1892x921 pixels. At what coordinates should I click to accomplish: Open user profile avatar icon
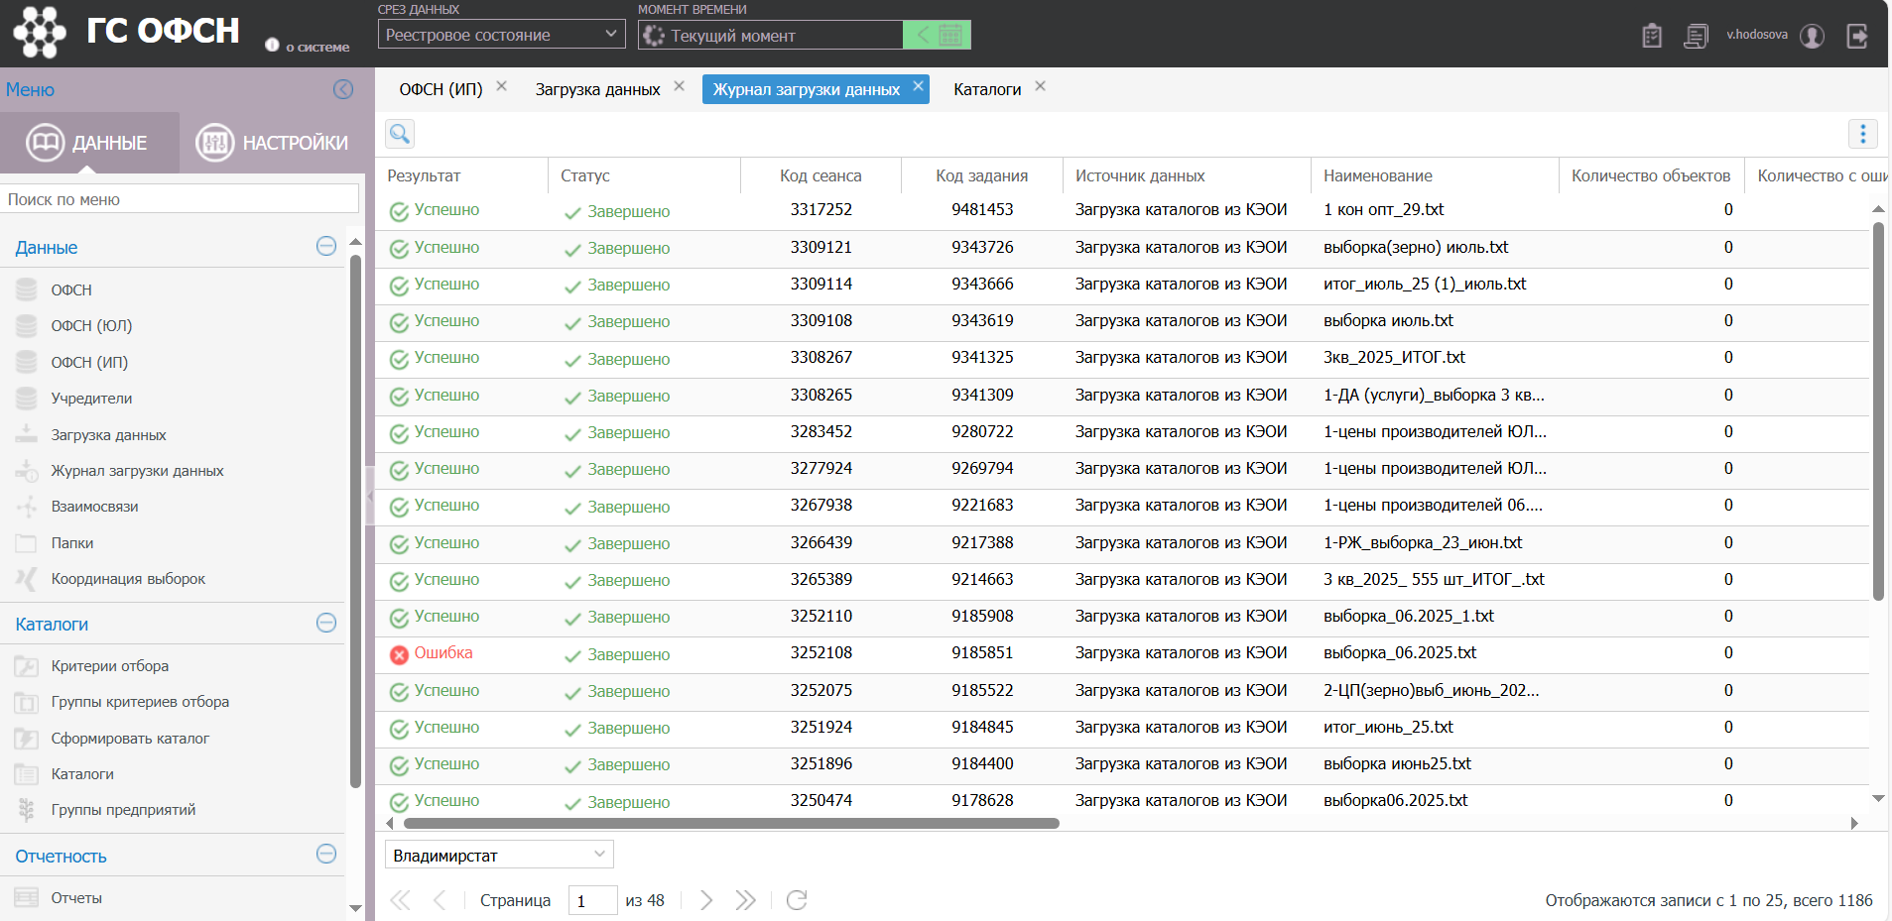[1812, 36]
